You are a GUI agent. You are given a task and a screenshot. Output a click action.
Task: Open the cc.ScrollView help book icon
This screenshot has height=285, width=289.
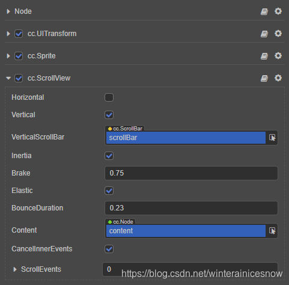pos(264,78)
